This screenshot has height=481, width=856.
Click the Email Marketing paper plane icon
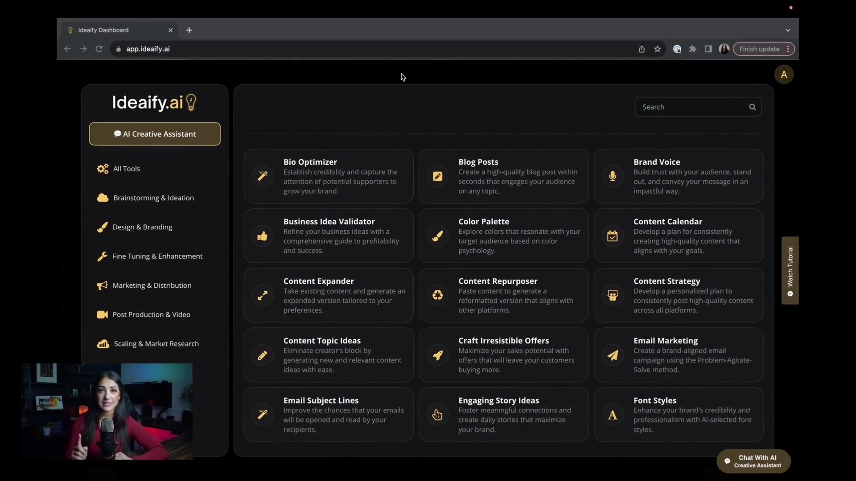click(613, 355)
